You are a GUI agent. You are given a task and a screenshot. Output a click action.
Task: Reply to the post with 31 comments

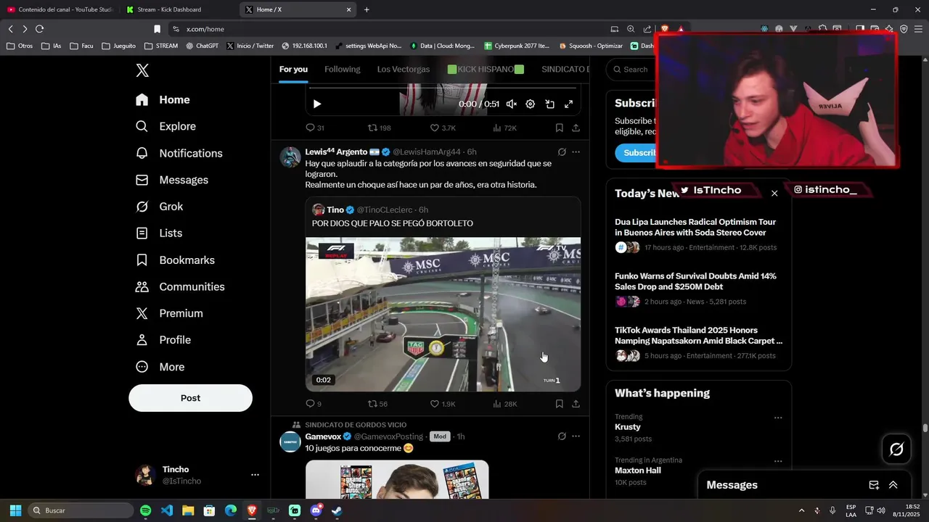point(314,128)
